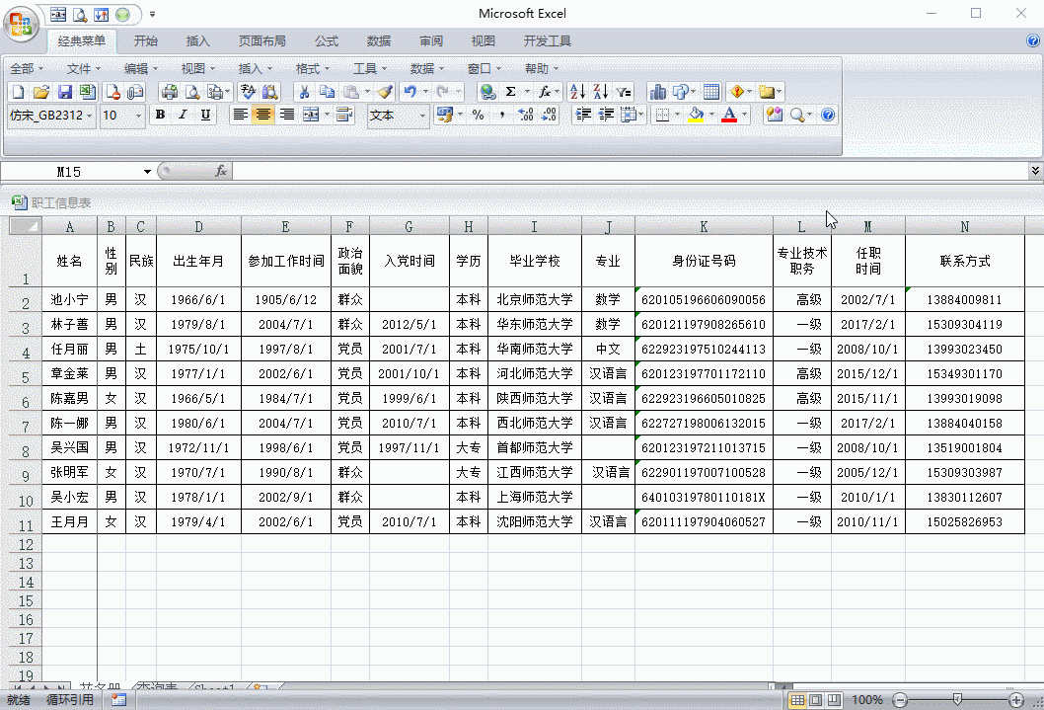
Task: Click Decrease Decimal icon
Action: 549,116
